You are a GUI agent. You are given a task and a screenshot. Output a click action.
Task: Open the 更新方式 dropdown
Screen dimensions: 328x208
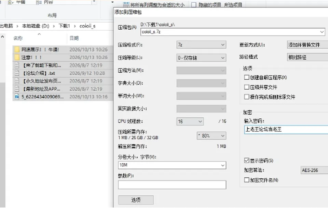tap(307, 45)
